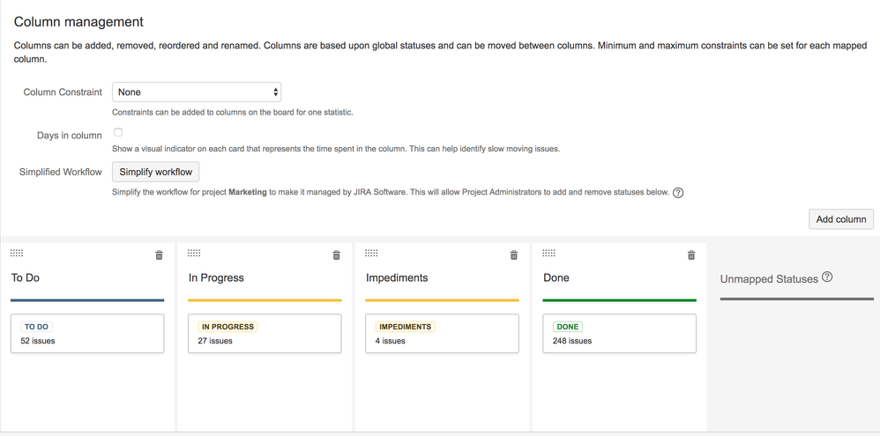Viewport: 880px width, 436px height.
Task: Click the Simplify workflow button
Action: click(155, 172)
